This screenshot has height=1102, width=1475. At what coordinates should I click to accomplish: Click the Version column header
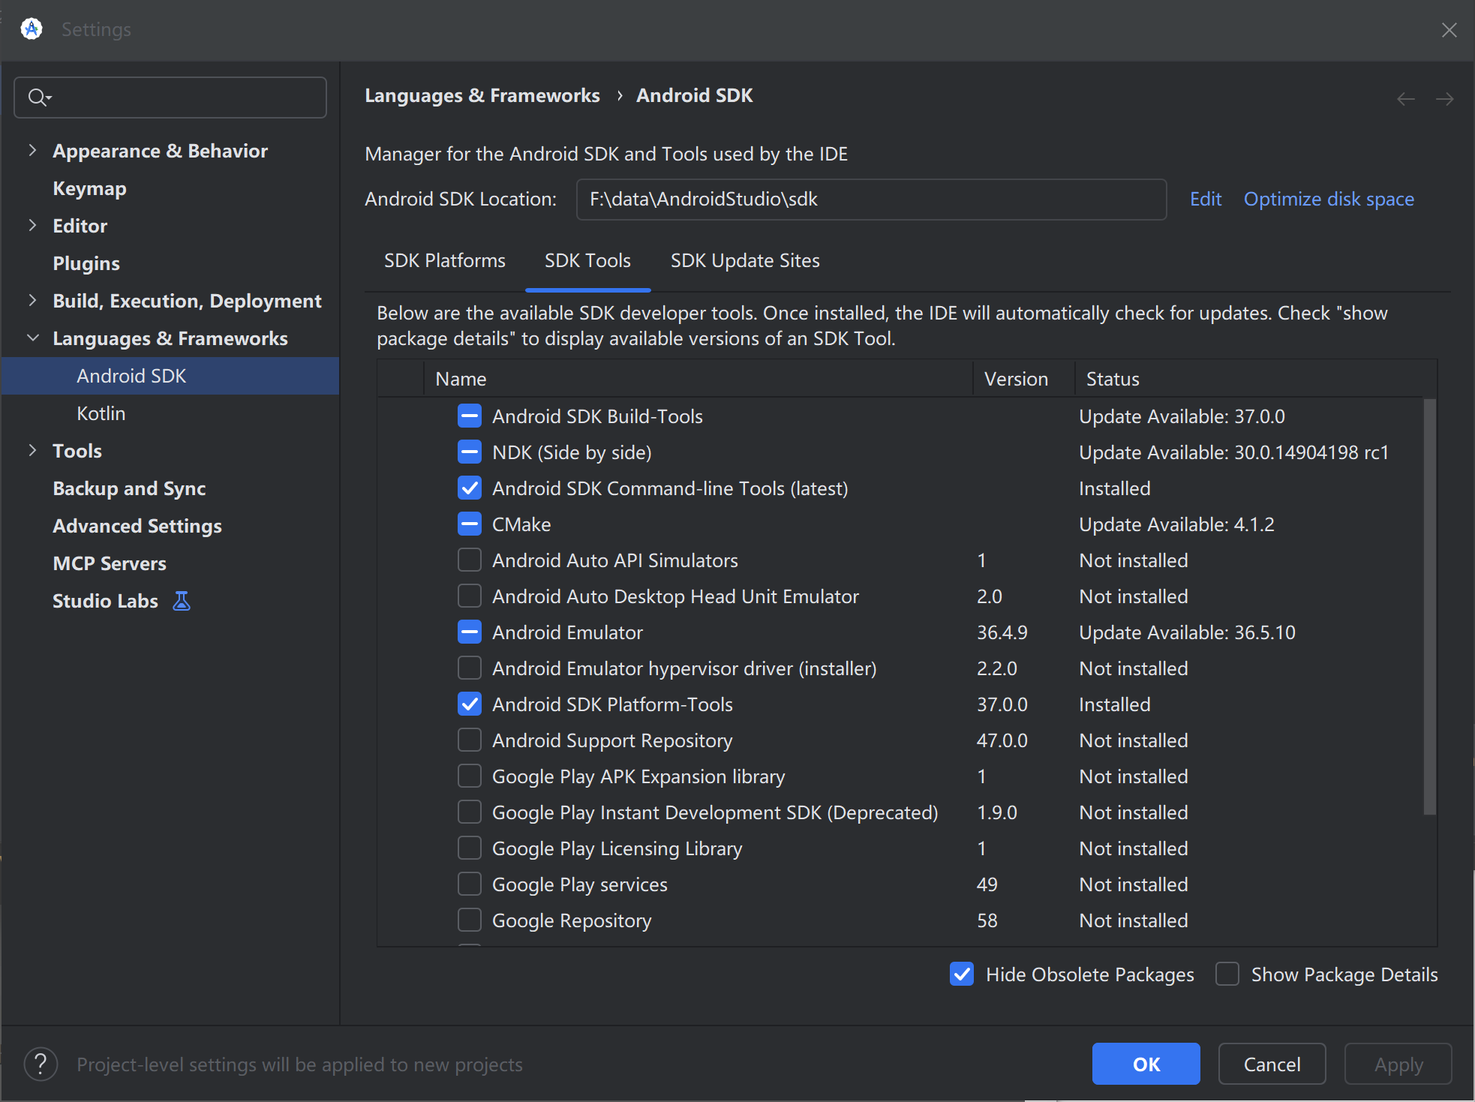[1024, 379]
